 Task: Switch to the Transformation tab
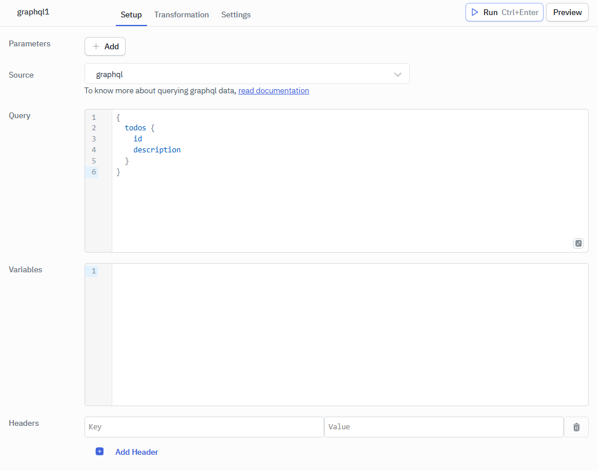pyautogui.click(x=181, y=14)
